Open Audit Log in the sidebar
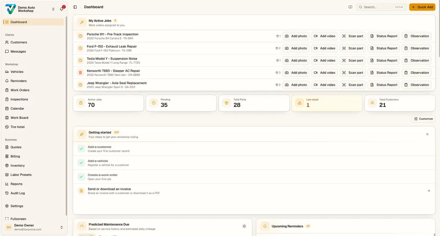This screenshot has width=440, height=236. point(33,193)
